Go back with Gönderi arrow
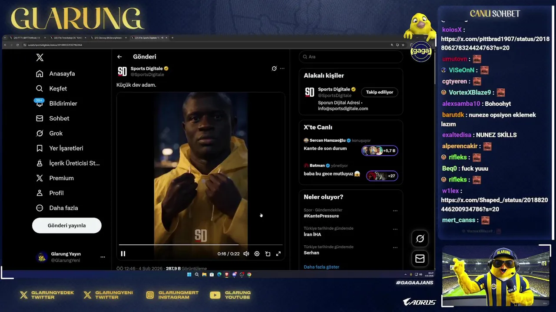 pos(119,57)
